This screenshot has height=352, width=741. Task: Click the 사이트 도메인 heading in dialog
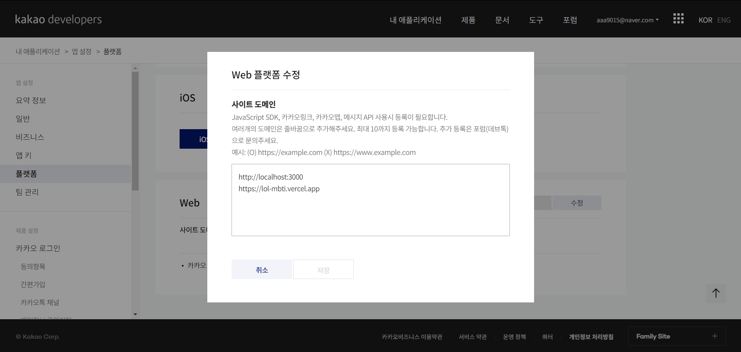tap(254, 104)
